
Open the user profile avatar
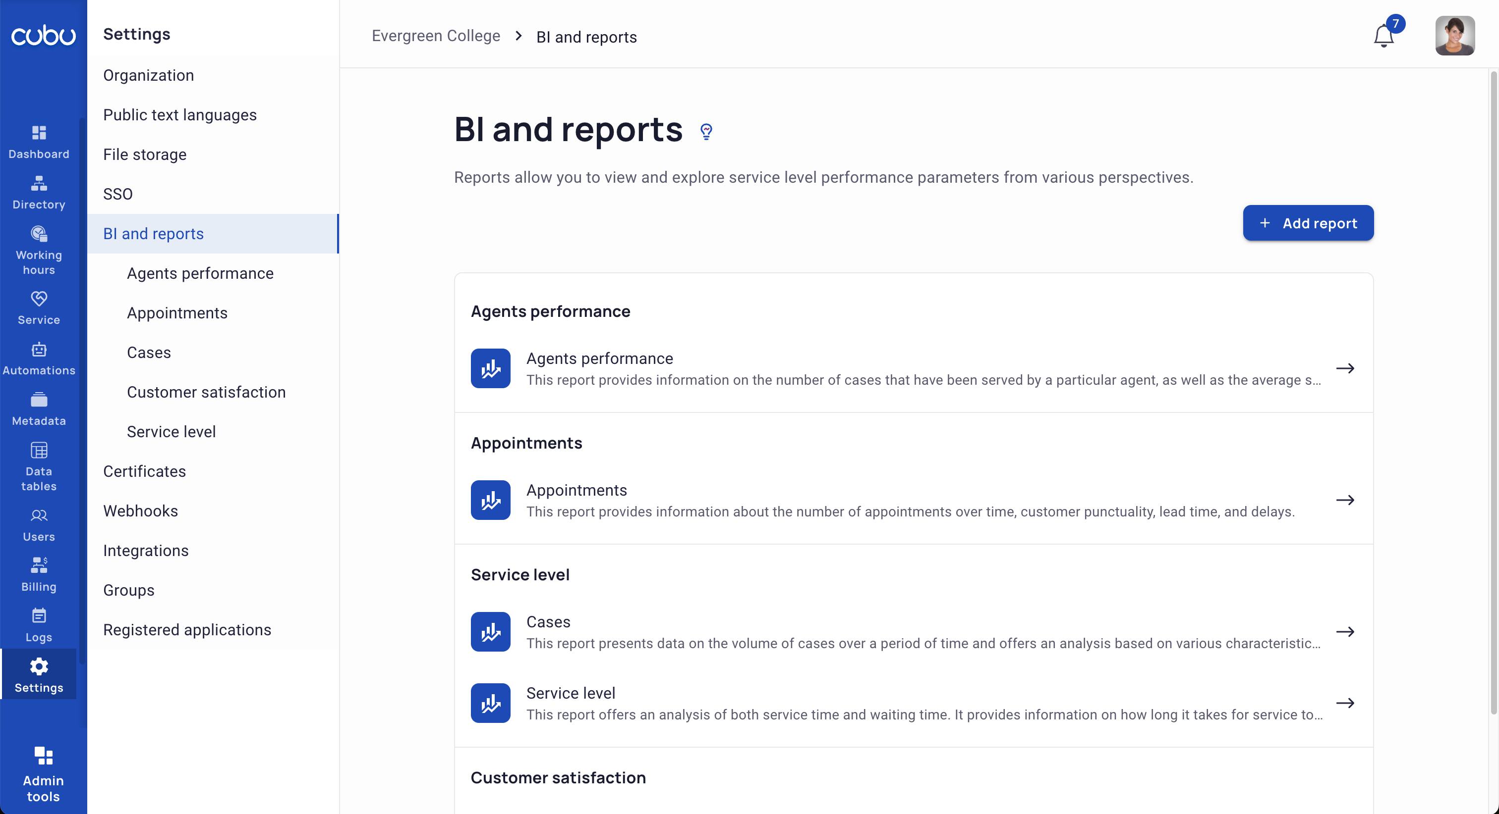[x=1455, y=36]
